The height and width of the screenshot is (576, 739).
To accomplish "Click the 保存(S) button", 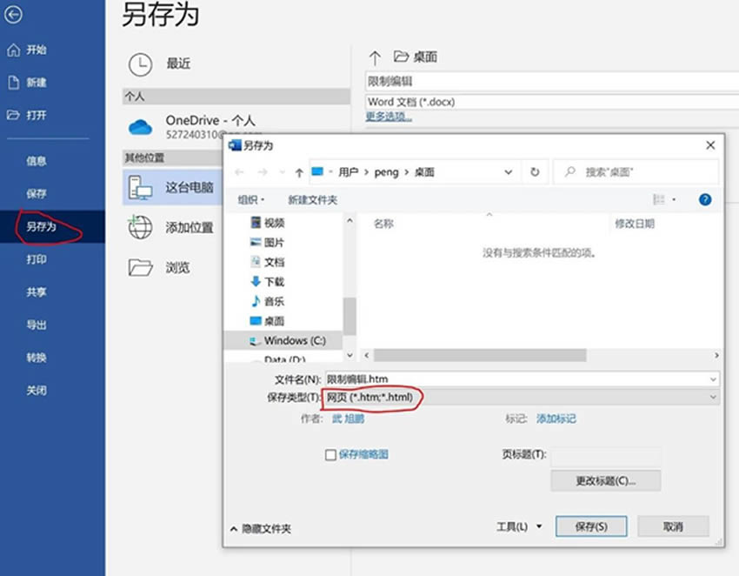I will point(591,526).
